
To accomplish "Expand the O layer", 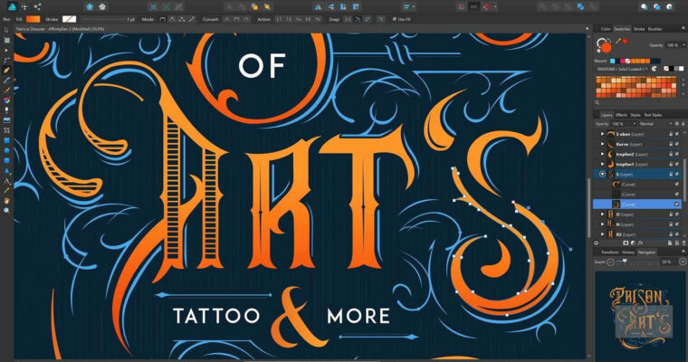I will [x=602, y=214].
